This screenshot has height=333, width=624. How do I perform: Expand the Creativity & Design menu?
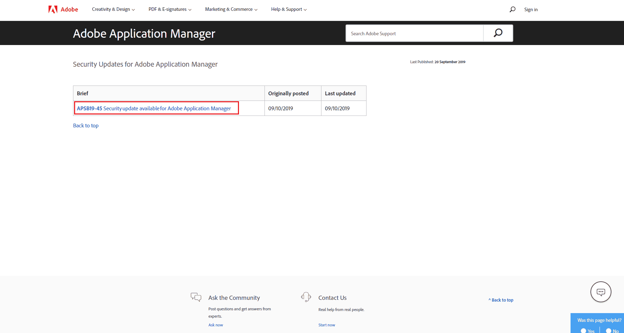pyautogui.click(x=113, y=9)
